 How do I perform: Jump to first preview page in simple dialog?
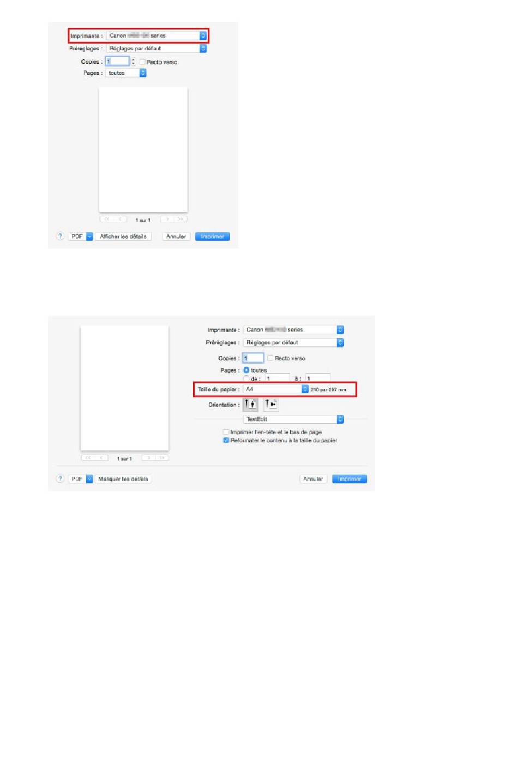point(107,219)
